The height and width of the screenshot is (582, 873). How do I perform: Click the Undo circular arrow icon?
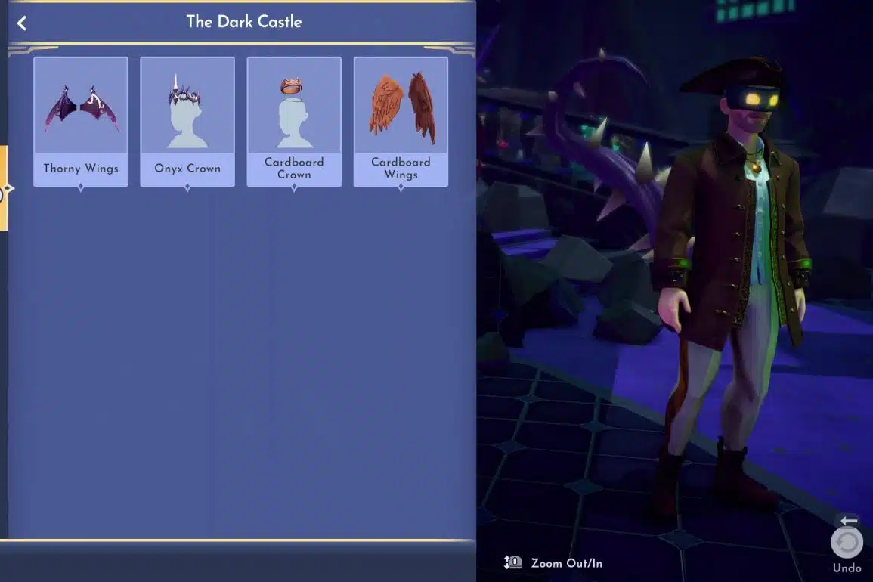pyautogui.click(x=847, y=542)
